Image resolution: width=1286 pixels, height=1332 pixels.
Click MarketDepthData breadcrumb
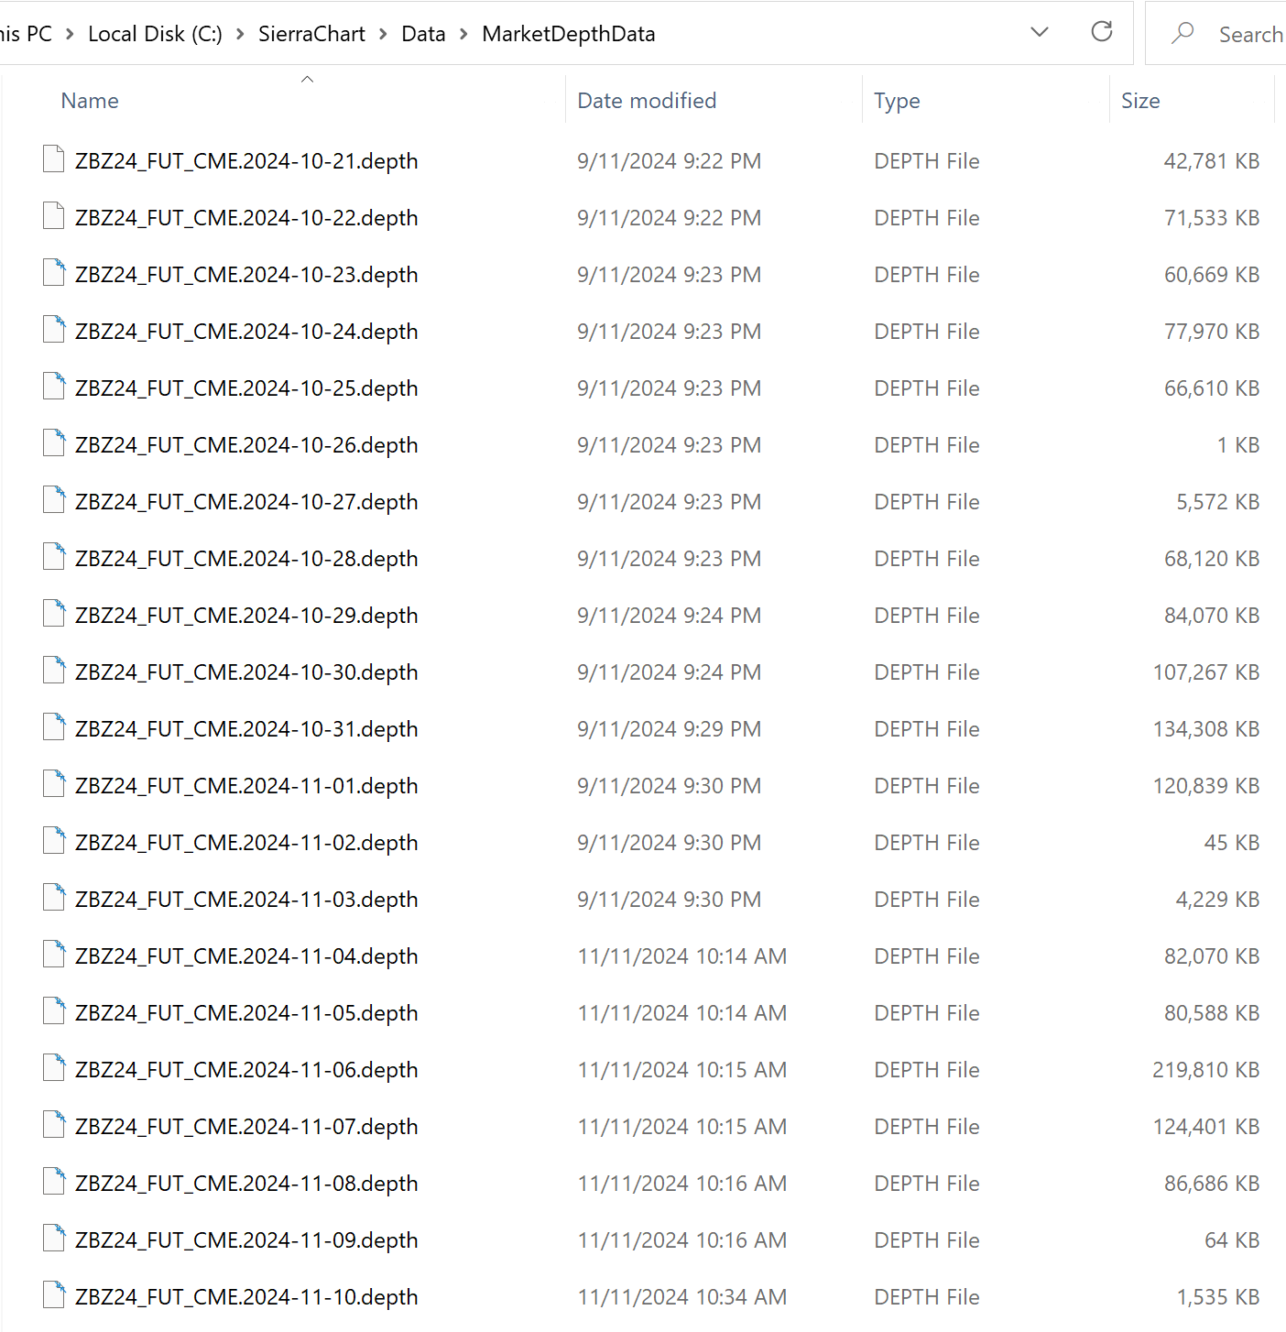(569, 34)
